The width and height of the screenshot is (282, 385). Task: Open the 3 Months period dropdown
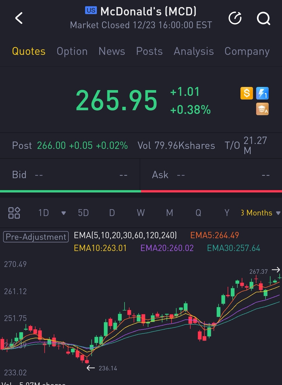(260, 213)
